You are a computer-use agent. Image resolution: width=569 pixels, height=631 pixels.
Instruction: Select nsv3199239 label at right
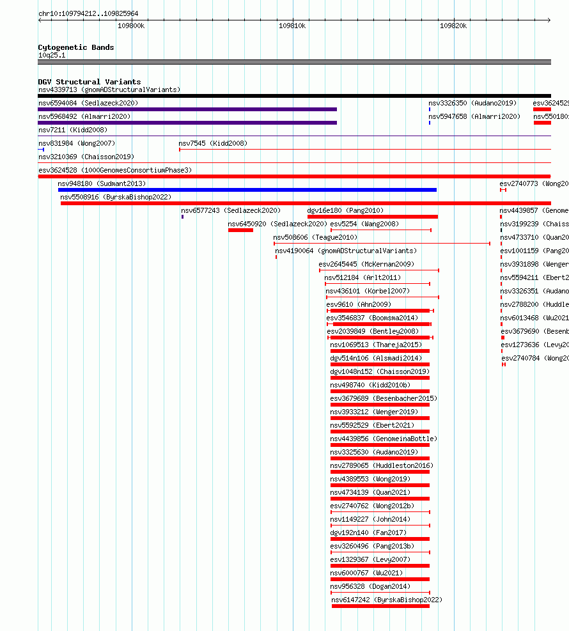(x=534, y=224)
